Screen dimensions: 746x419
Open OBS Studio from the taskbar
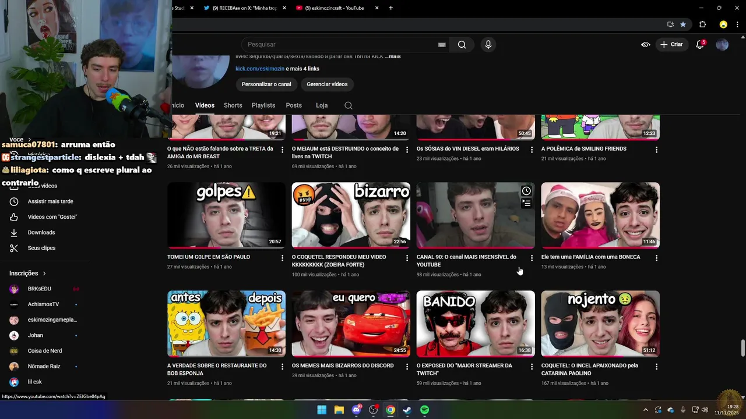click(373, 410)
